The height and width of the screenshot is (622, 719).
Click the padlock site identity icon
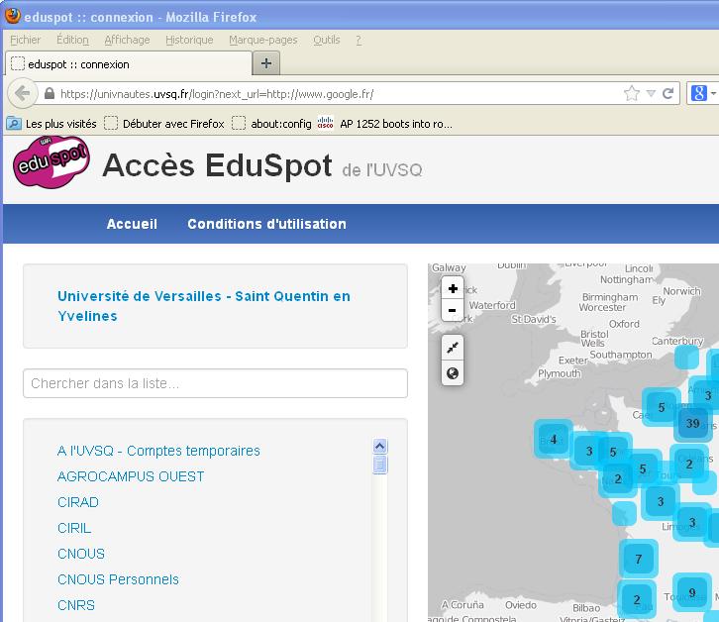tap(50, 94)
